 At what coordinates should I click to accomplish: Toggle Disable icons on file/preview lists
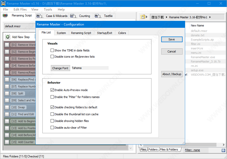52,56
